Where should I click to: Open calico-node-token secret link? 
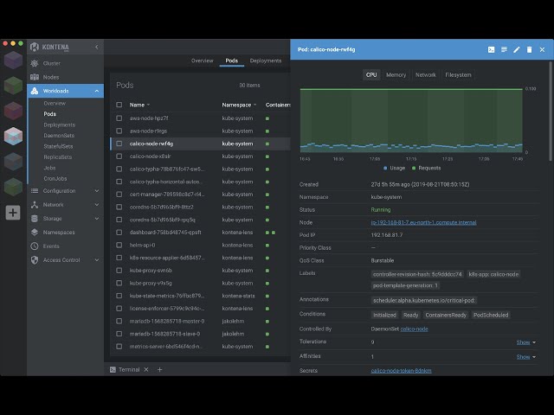coord(401,371)
